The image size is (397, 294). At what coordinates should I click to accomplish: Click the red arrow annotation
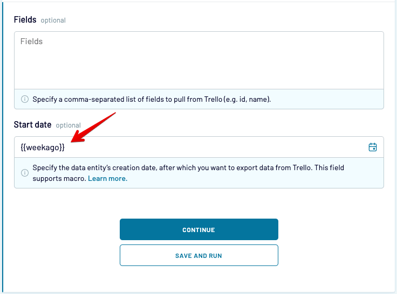pos(93,128)
